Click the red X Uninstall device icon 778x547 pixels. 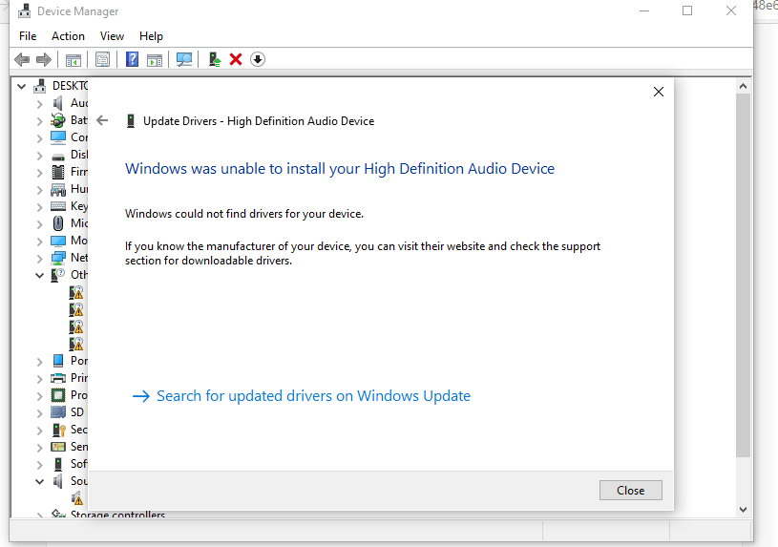click(x=236, y=59)
